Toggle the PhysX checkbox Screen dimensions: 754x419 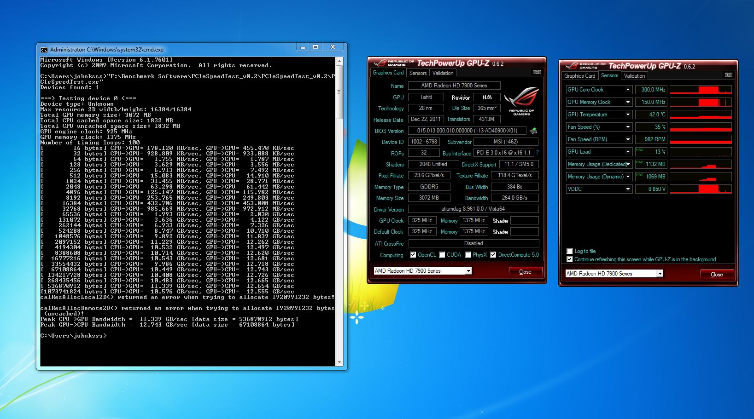click(x=468, y=255)
